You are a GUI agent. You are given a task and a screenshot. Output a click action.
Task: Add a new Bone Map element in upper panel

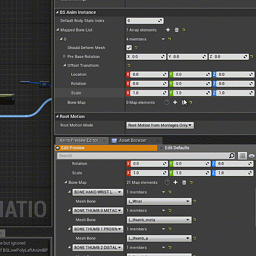point(175,102)
